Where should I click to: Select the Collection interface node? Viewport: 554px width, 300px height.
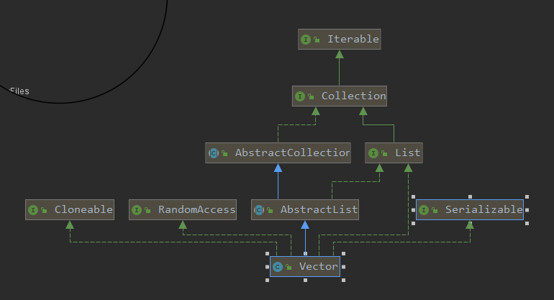tap(339, 96)
